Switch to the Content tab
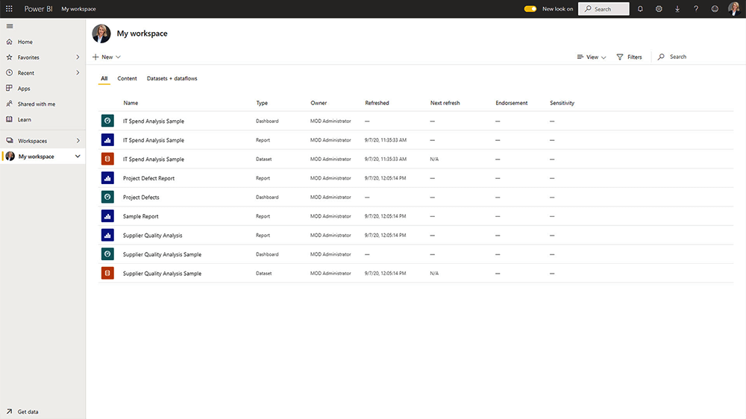Viewport: 746px width, 419px height. [127, 78]
